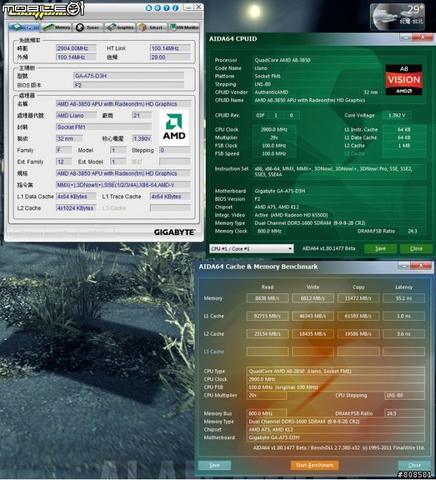Click the blue document icon in EasyTune title bar
The width and height of the screenshot is (436, 480).
tap(149, 7)
